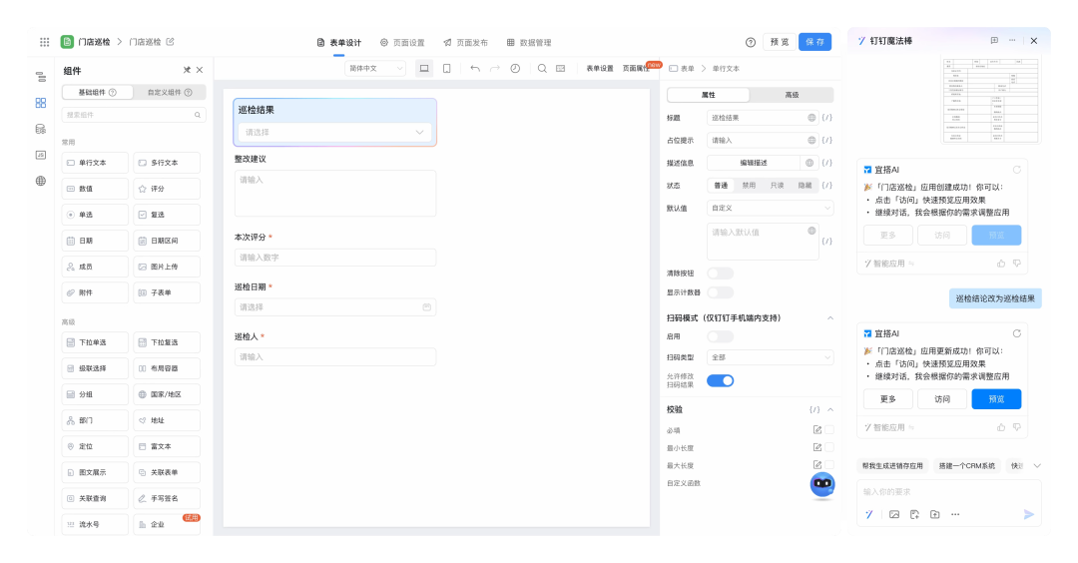Switch to mobile device preview icon
The image size is (1078, 563).
point(446,69)
